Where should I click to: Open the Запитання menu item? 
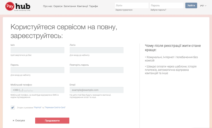click(x=70, y=6)
